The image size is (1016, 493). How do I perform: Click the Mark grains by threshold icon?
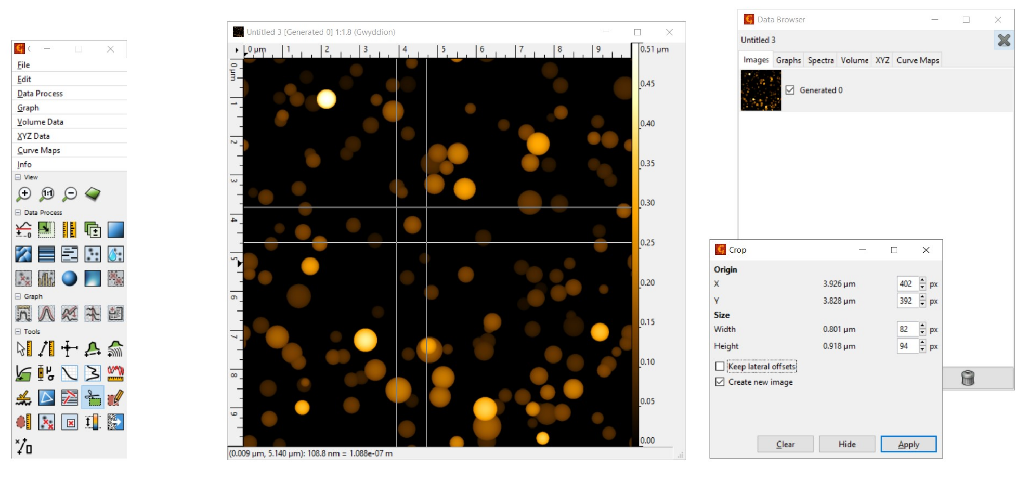click(93, 254)
